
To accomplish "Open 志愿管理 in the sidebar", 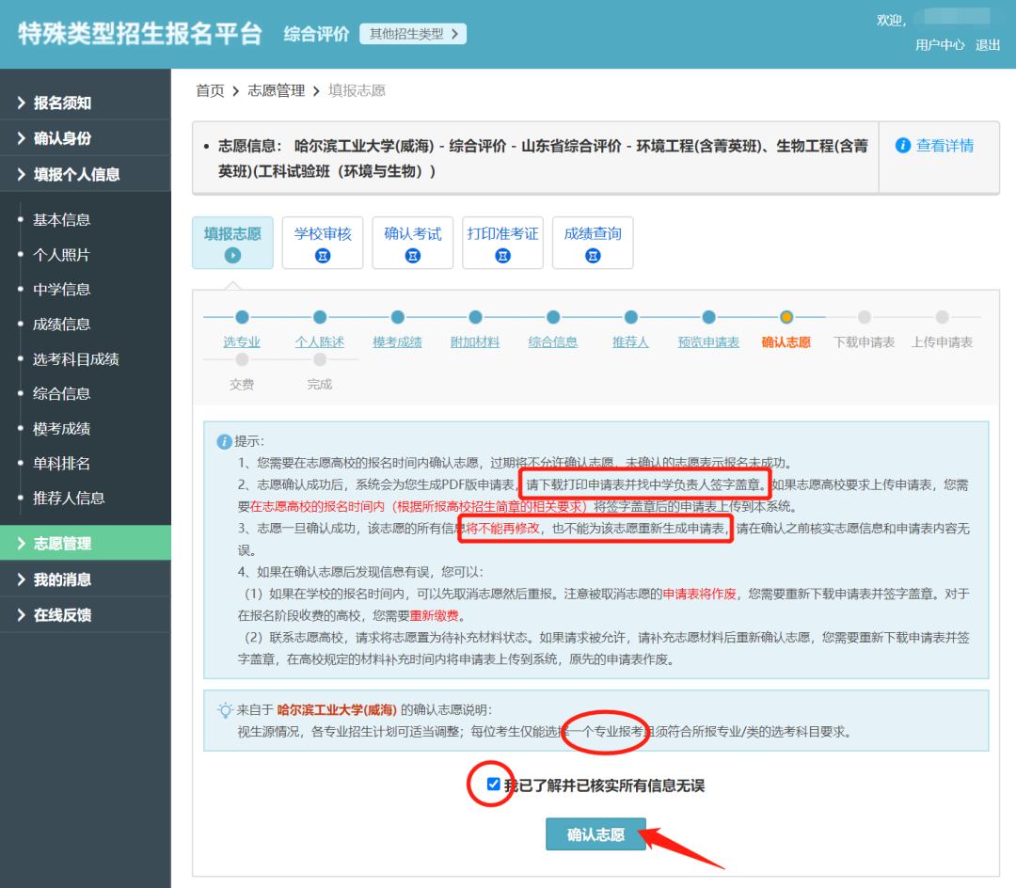I will (86, 543).
